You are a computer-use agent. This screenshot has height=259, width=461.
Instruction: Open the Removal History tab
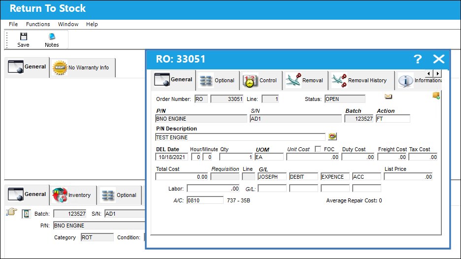(x=362, y=80)
